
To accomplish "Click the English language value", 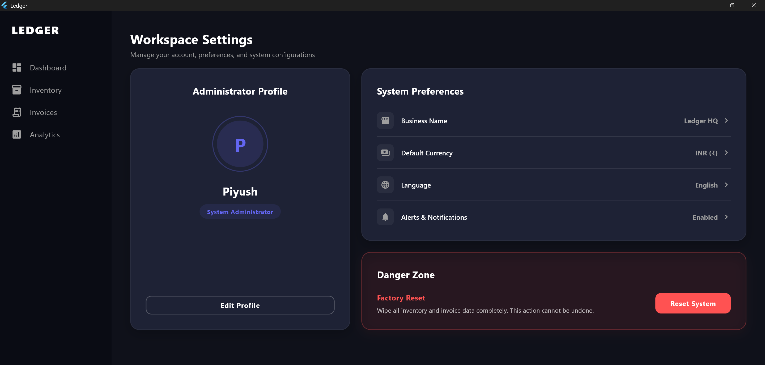I will 706,185.
